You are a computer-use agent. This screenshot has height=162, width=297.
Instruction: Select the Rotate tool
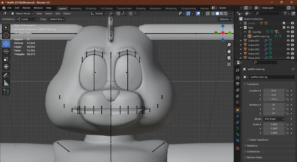[6, 51]
